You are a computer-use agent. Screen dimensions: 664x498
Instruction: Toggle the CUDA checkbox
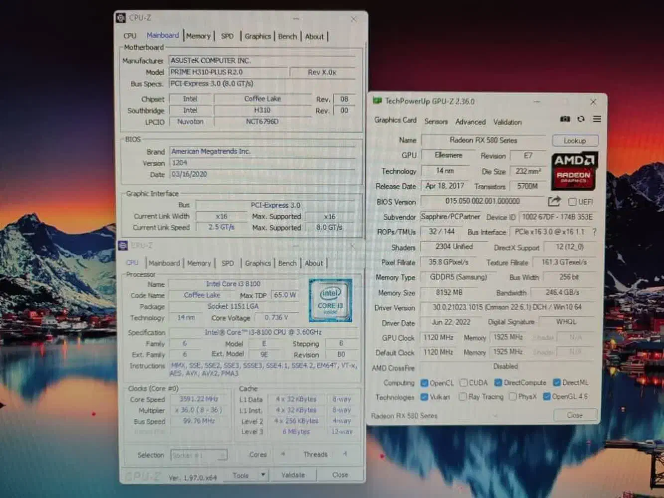464,382
